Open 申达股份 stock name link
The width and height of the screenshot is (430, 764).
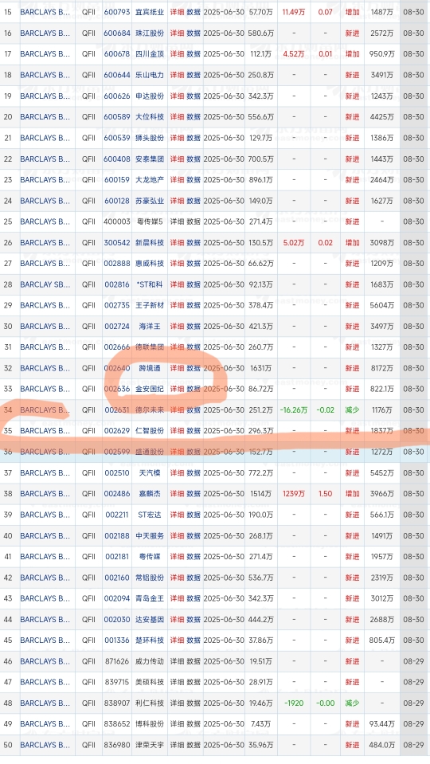150,96
